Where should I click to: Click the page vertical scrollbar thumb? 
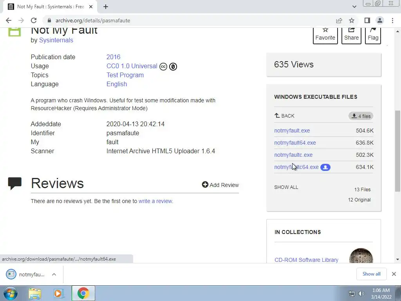(397, 151)
